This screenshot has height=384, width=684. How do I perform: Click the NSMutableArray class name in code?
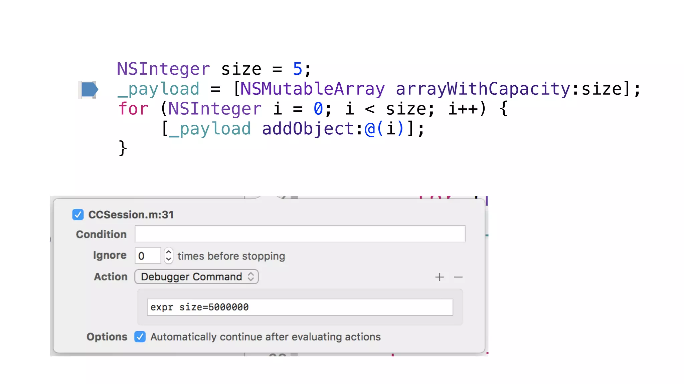[x=312, y=89]
